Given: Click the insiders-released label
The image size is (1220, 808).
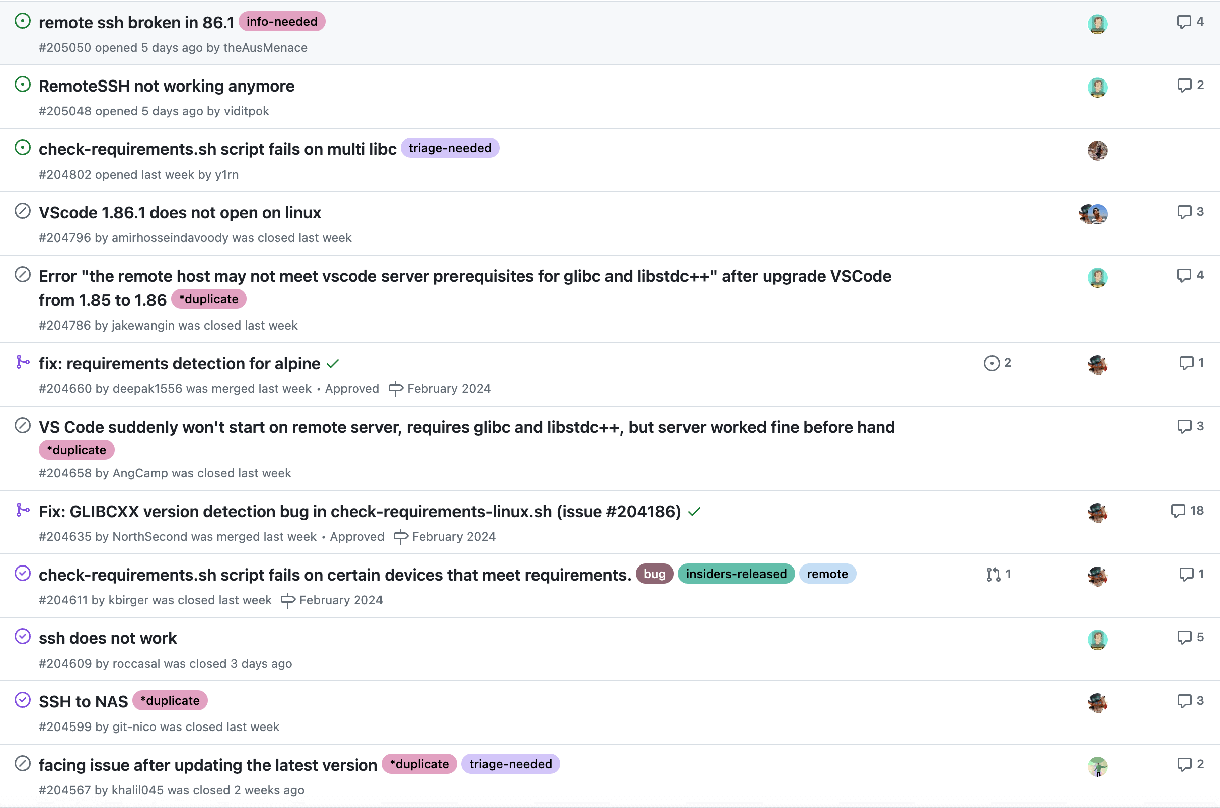Looking at the screenshot, I should click(736, 574).
